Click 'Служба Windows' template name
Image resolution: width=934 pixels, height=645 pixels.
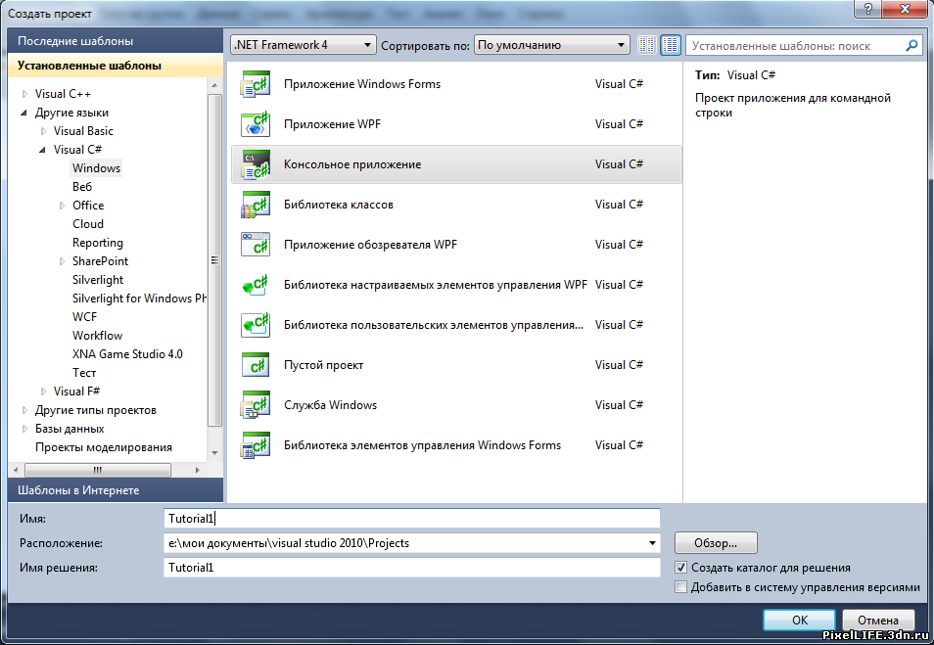coord(330,405)
